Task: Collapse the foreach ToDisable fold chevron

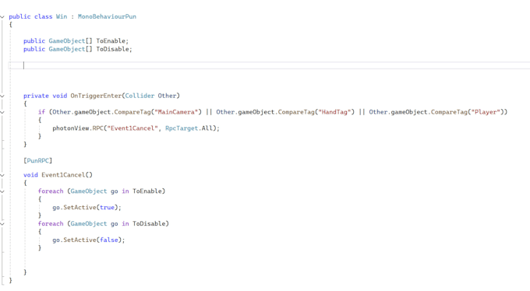Action: coord(2,224)
